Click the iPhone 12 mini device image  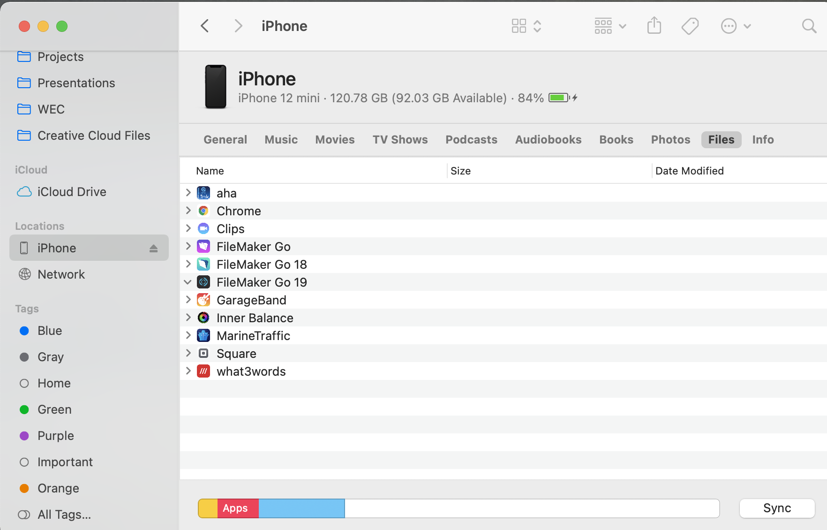(216, 87)
